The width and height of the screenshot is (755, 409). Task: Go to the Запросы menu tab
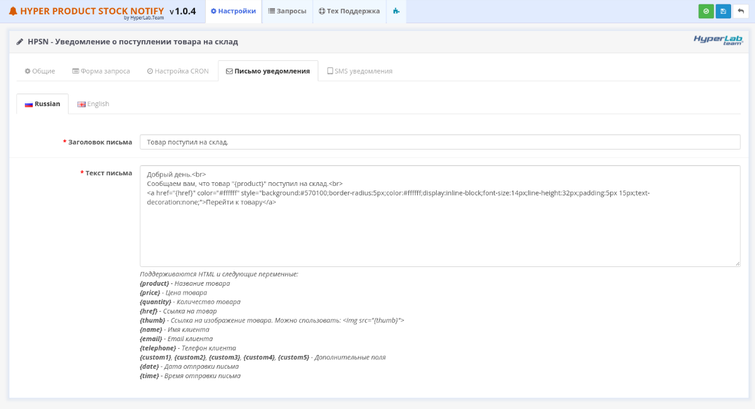click(287, 11)
